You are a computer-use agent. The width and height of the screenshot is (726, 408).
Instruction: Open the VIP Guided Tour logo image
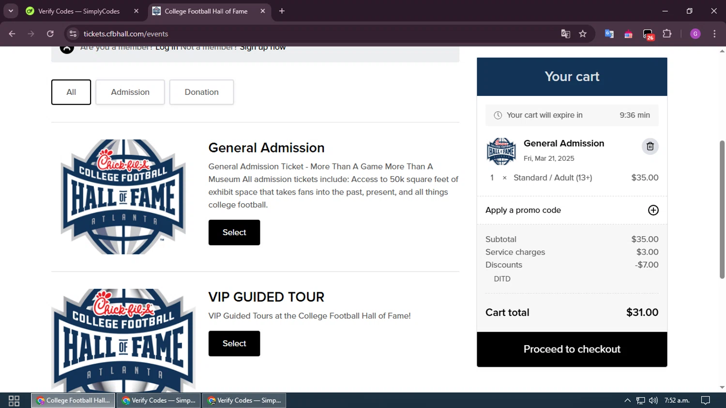[x=123, y=341]
